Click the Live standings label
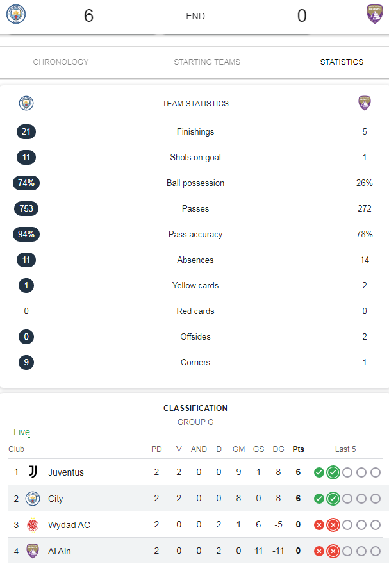The image size is (389, 573). (22, 432)
